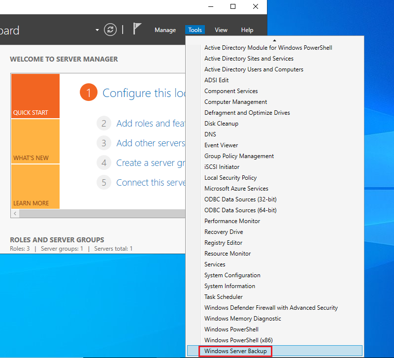Open the View menu

[x=221, y=30]
